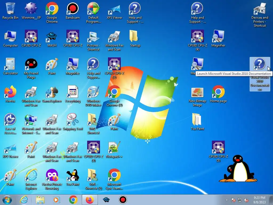Click the MASH hat icon in taskbar
The image size is (273, 205).
click(x=106, y=200)
